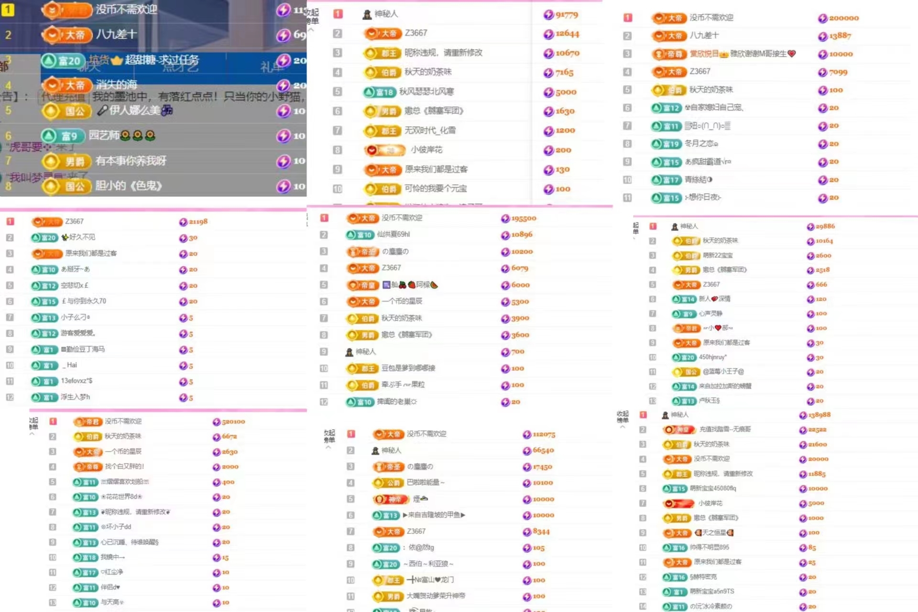Select the user 无双时代_化雪
Image resolution: width=918 pixels, height=612 pixels.
(430, 131)
